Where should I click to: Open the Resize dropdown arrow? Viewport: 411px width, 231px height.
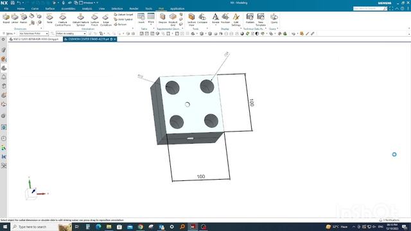pos(216,25)
